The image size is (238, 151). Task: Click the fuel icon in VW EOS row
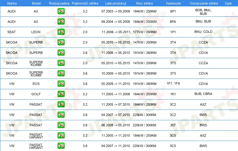[x=61, y=84]
